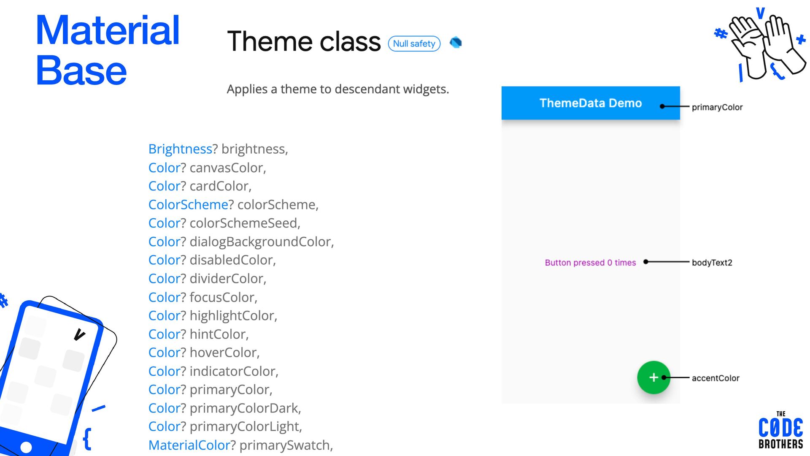The height and width of the screenshot is (456, 810).
Task: Click the Color link before dividerColor
Action: [165, 279]
